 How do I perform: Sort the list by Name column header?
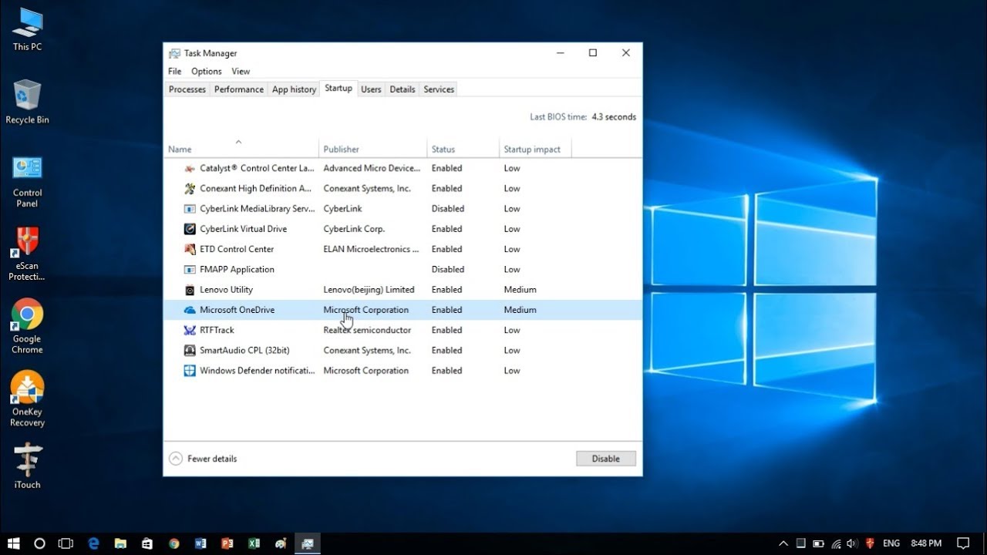(180, 149)
